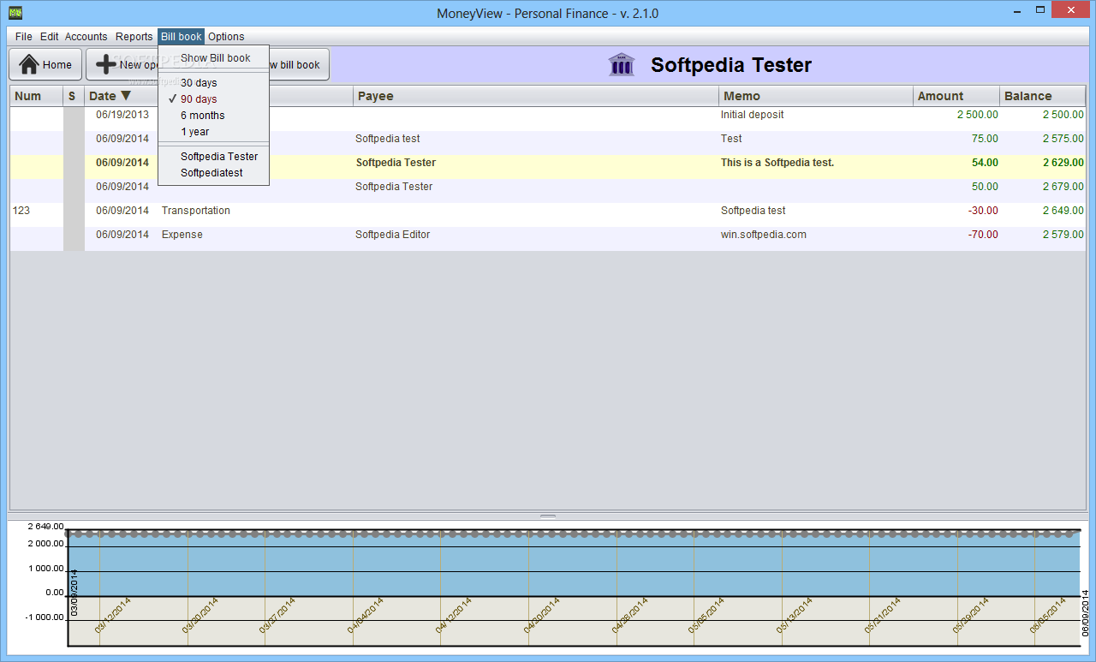Viewport: 1096px width, 662px height.
Task: Click the Home button with house icon
Action: point(45,64)
